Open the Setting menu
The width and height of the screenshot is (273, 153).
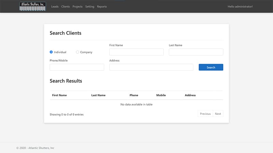pos(90,6)
